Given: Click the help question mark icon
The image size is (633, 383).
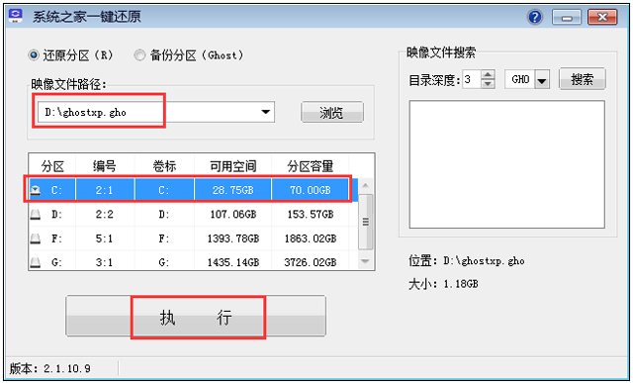Looking at the screenshot, I should pos(535,17).
